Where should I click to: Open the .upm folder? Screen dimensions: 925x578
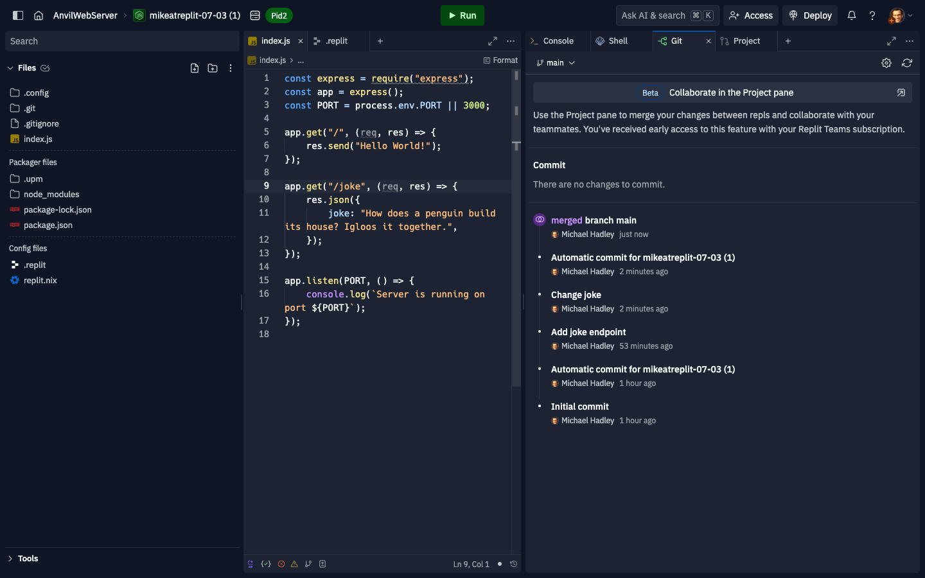tap(122, 179)
